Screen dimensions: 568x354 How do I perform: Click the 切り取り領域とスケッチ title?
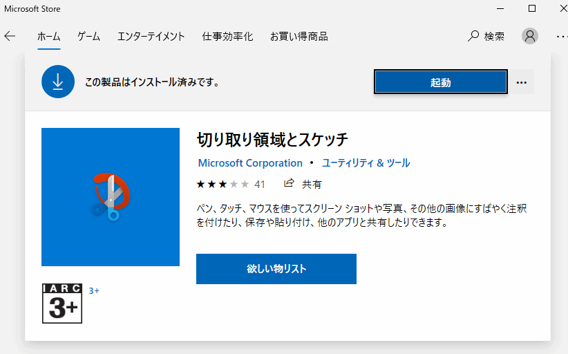click(272, 140)
